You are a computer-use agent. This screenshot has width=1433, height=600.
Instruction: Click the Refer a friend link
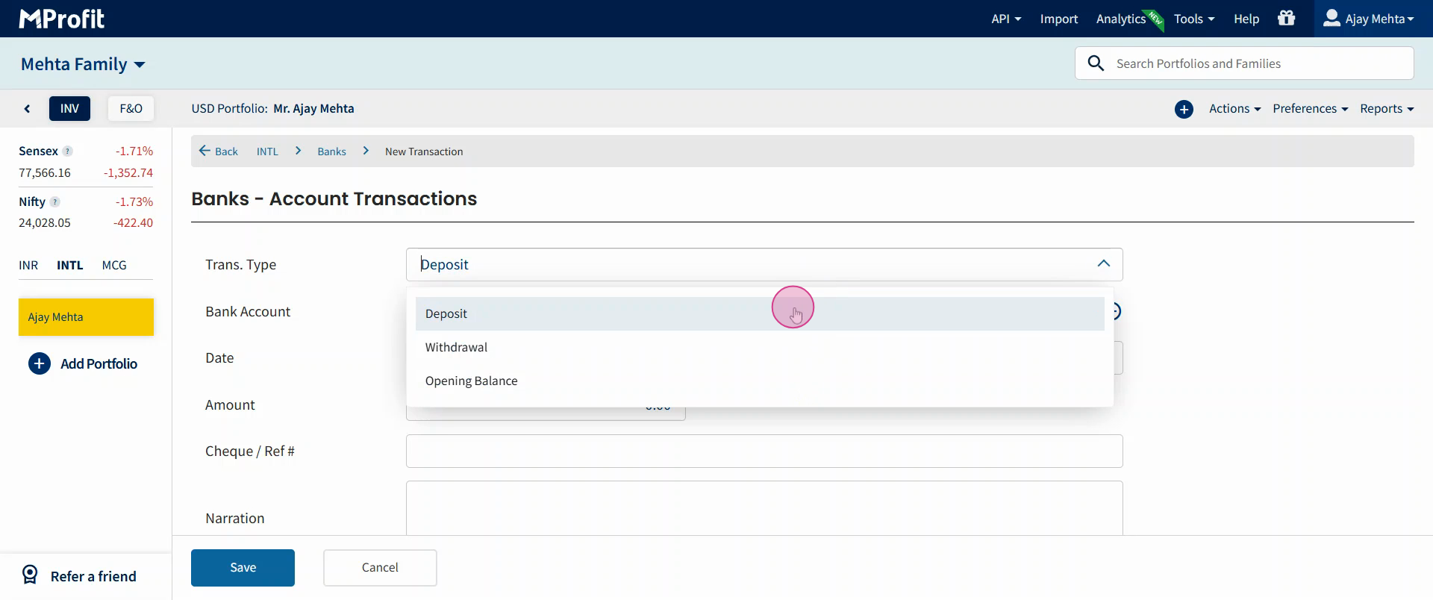coord(93,576)
